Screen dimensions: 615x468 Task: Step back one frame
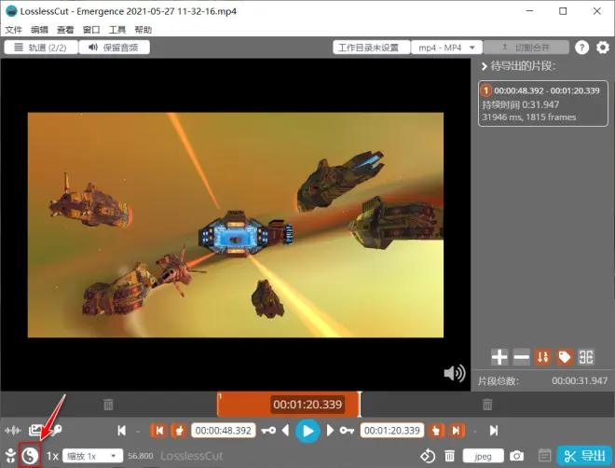coord(285,431)
